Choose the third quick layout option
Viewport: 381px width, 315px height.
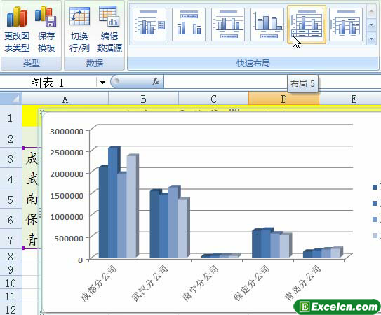point(228,24)
